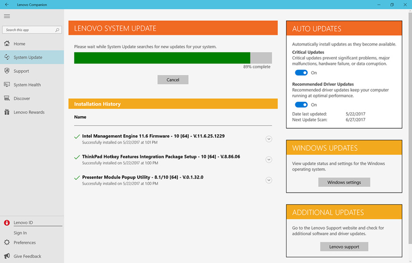Click the back arrow in title bar
Image resolution: width=412 pixels, height=263 pixels.
(x=7, y=5)
